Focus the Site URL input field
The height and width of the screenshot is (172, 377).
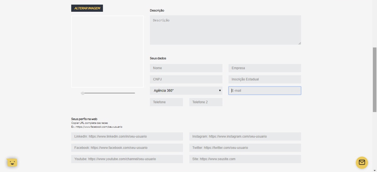pos(245,159)
